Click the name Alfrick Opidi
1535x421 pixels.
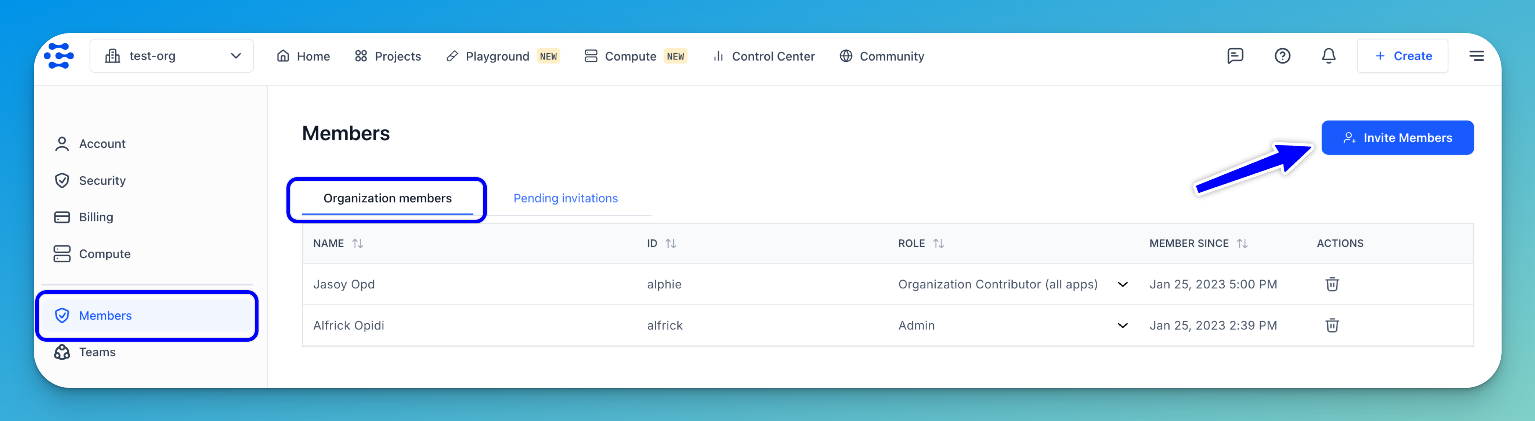348,325
